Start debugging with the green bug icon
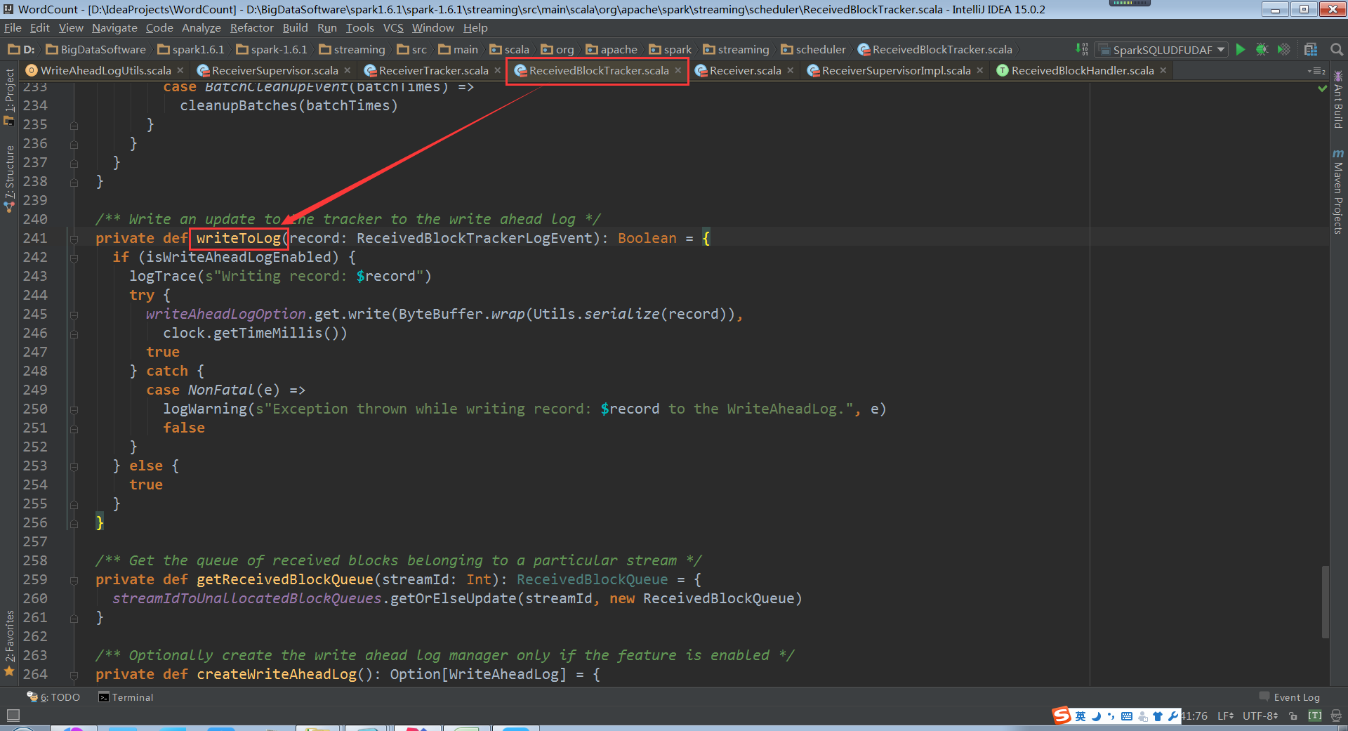1348x731 pixels. pyautogui.click(x=1262, y=49)
